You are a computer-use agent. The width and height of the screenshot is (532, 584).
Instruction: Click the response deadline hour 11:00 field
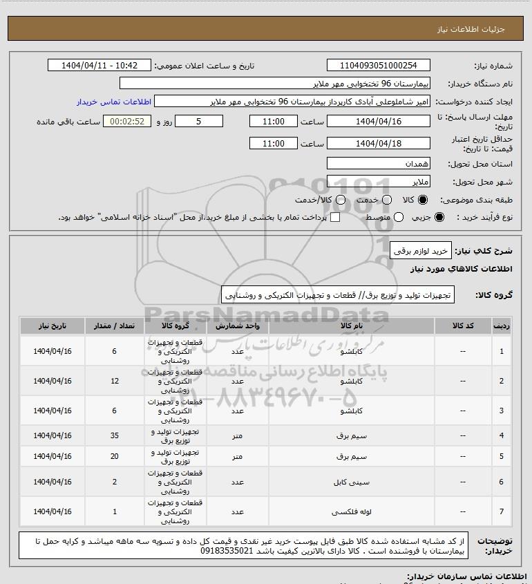coord(274,121)
